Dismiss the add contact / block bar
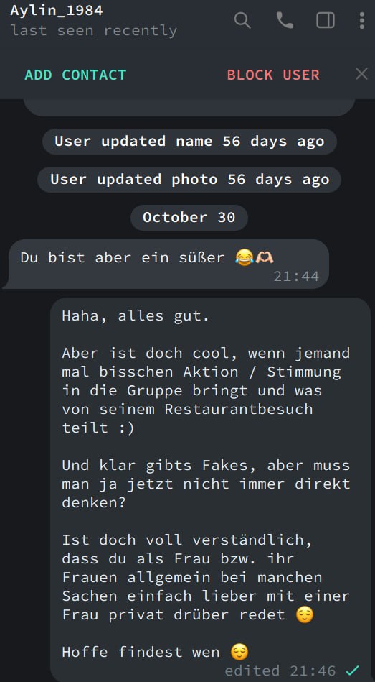Viewport: 375px width, 682px height. coord(361,74)
